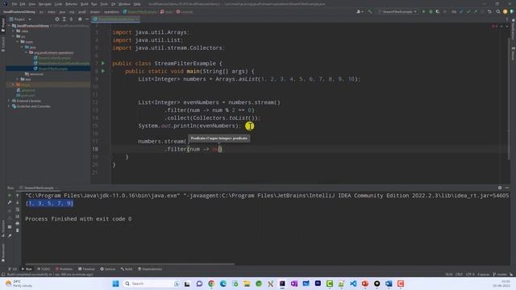Click the console output line [1, 3, 5, 7, 9]

click(x=49, y=204)
